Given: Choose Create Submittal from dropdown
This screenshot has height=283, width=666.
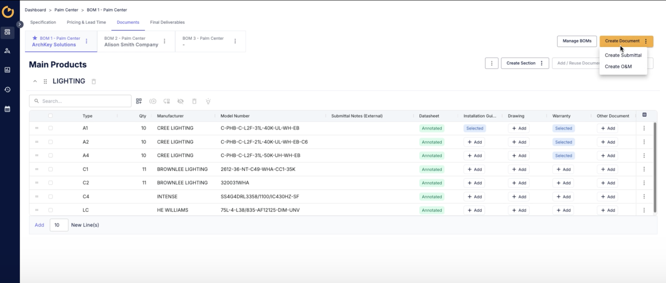Looking at the screenshot, I should coord(623,55).
